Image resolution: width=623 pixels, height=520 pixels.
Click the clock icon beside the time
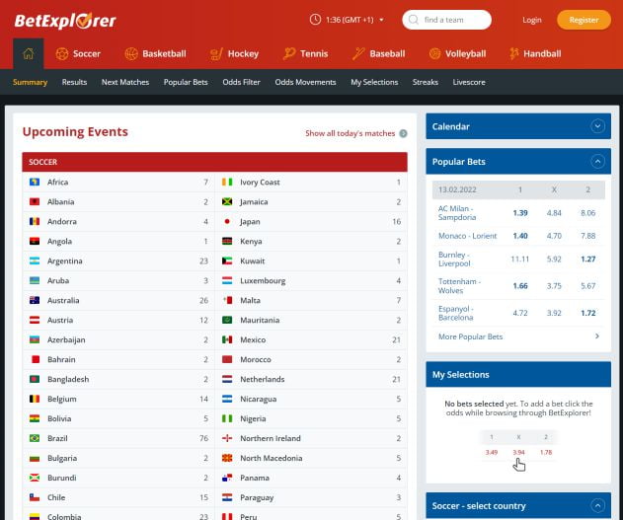point(315,20)
